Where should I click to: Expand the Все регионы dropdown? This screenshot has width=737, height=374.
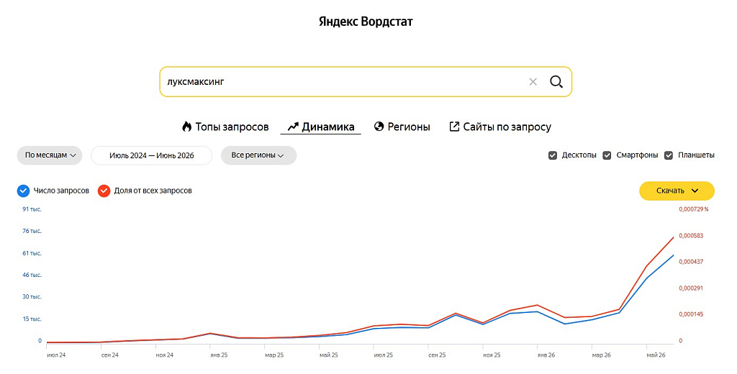[258, 155]
